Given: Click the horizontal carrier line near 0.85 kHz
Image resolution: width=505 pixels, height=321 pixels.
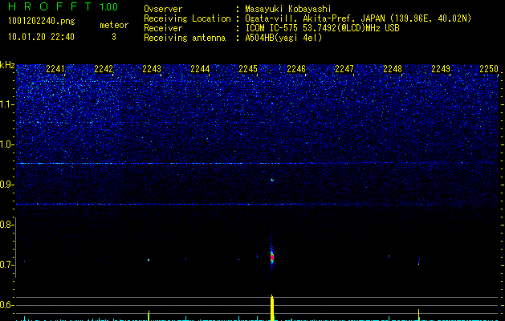Looking at the screenshot, I should tap(258, 204).
